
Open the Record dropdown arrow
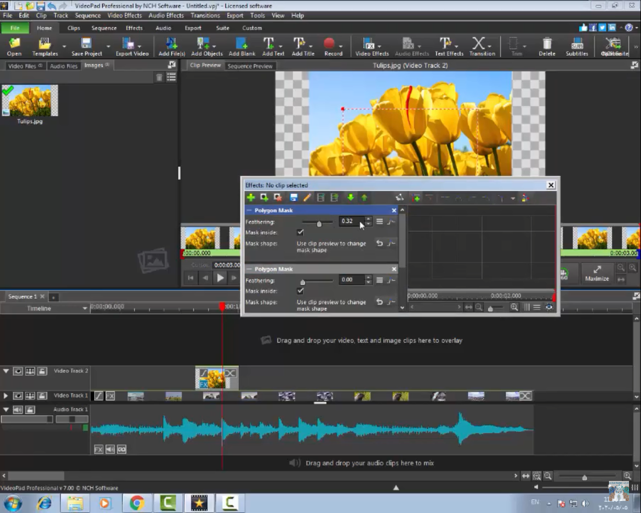[341, 46]
